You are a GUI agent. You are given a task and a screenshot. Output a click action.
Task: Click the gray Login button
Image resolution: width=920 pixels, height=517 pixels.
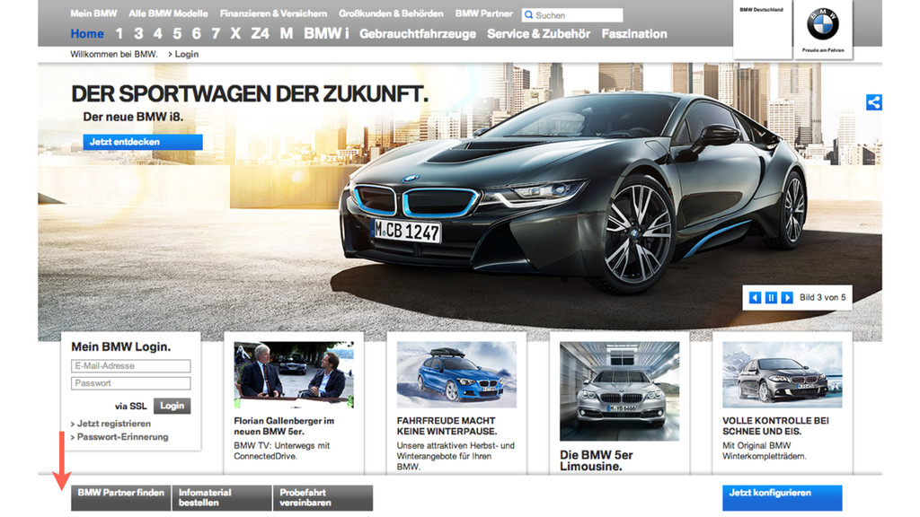click(172, 406)
